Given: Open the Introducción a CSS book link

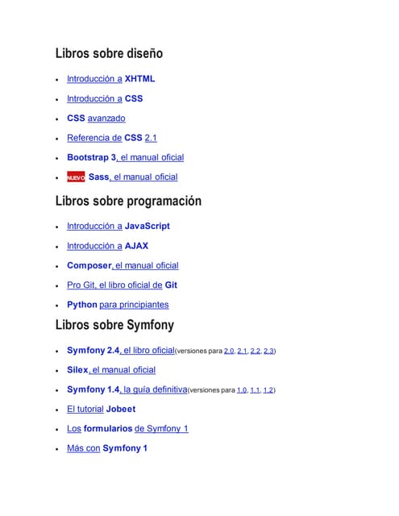Looking at the screenshot, I should pos(105,98).
